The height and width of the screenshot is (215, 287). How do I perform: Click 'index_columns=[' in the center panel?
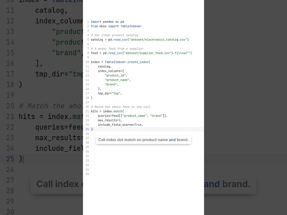tap(111, 71)
